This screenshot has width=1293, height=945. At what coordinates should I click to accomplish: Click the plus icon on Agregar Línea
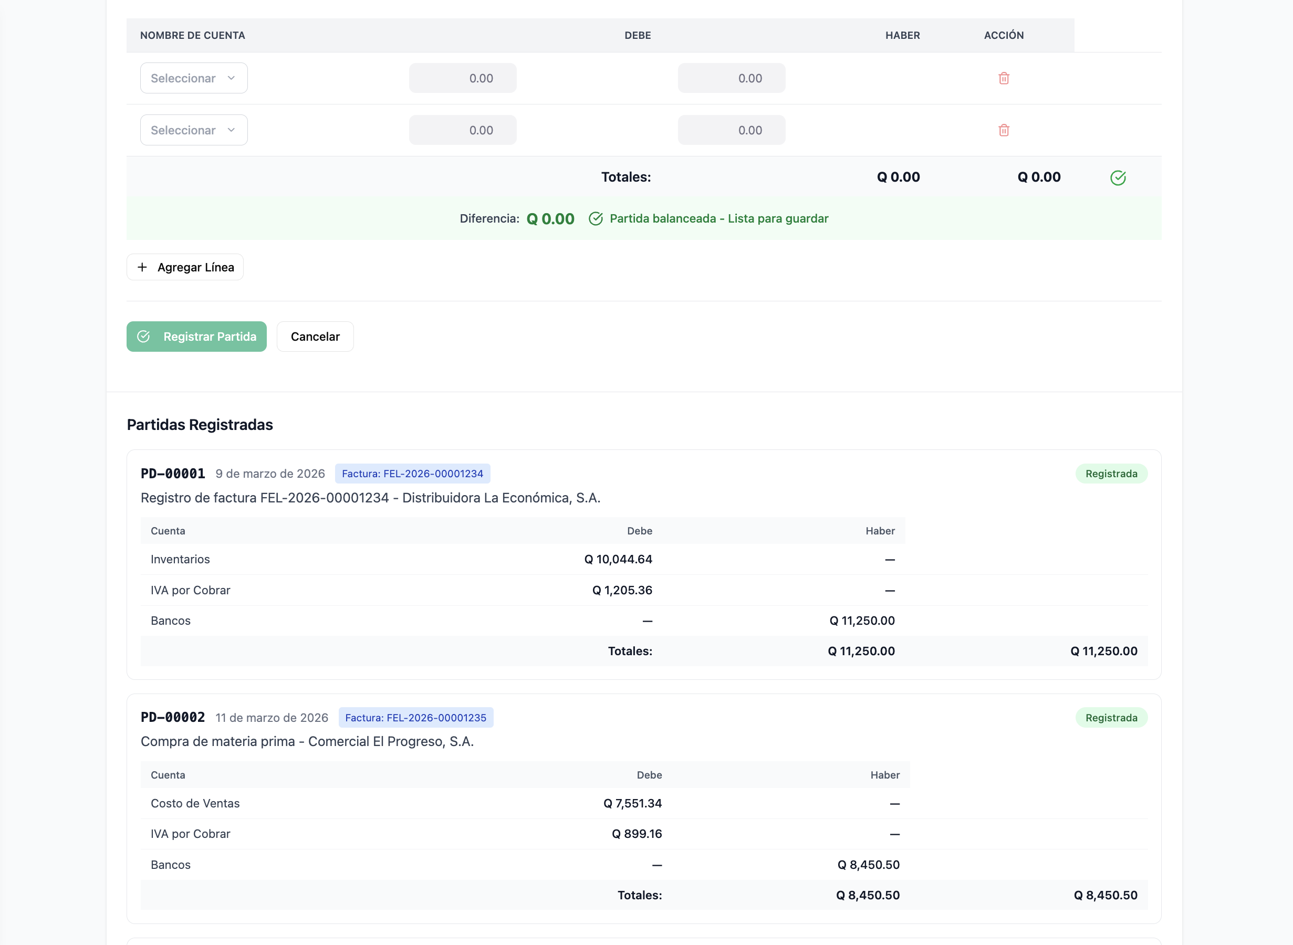[142, 267]
